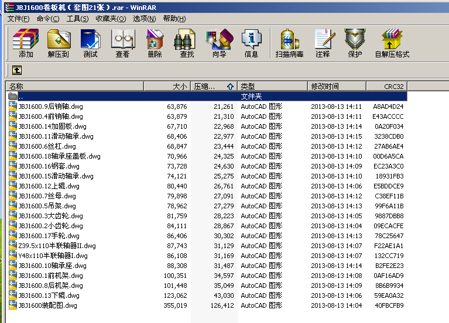Open the 工具(S) menu
Viewport: 449px width, 323px height.
(x=77, y=19)
